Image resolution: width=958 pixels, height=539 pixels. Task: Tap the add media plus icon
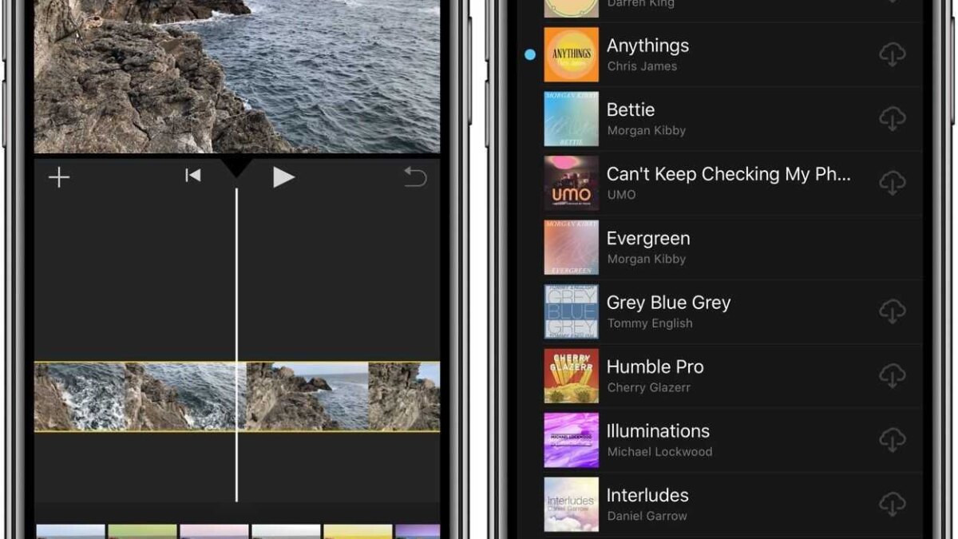[58, 177]
